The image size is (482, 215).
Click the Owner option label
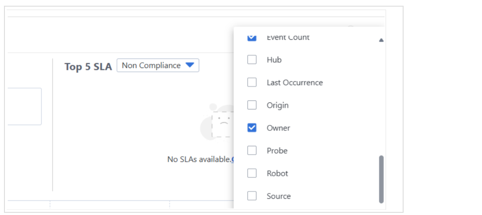click(278, 128)
